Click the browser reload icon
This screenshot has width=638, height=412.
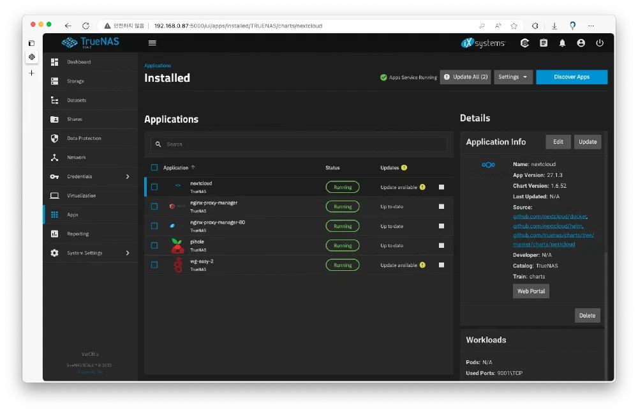pos(85,26)
